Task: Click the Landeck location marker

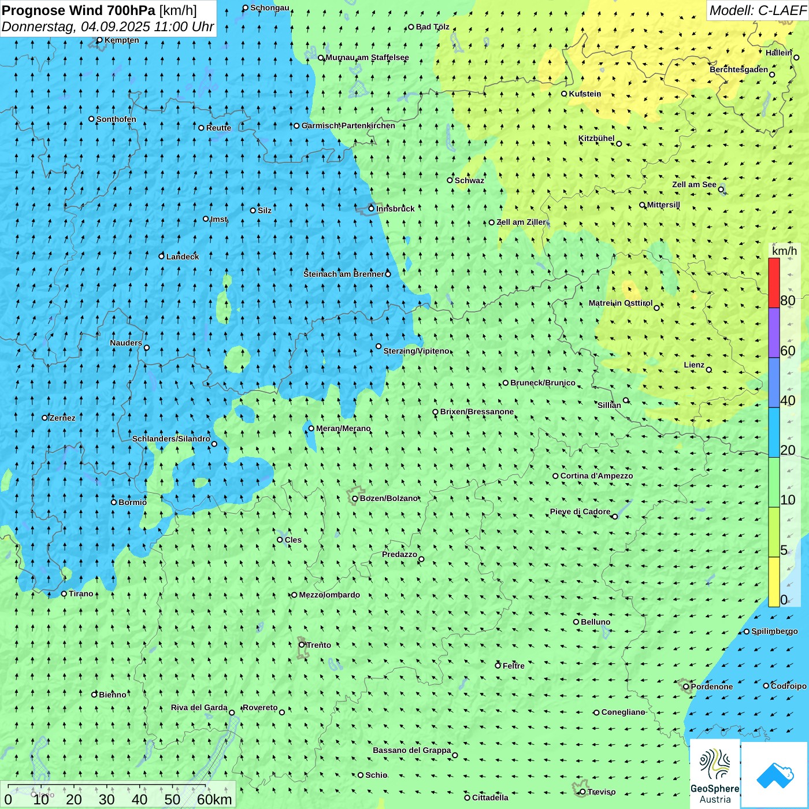Action: [162, 256]
